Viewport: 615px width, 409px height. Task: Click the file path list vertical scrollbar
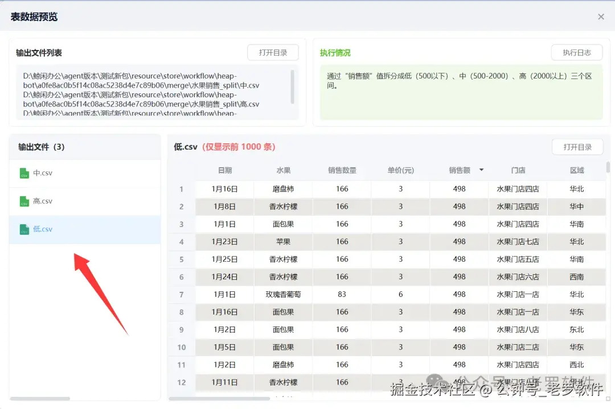point(292,87)
